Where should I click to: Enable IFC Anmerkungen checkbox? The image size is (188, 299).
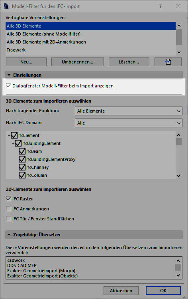(8, 209)
